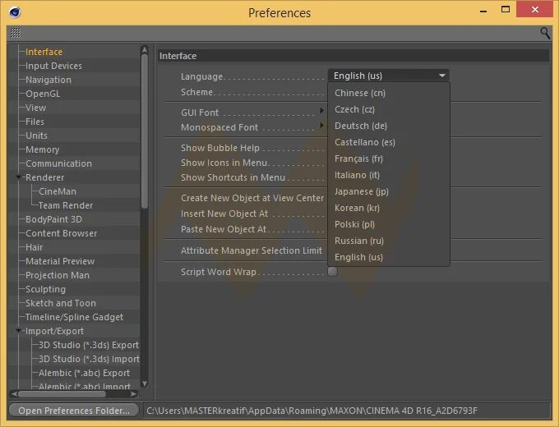
Task: Collapse the Import/Export tree node
Action: point(18,330)
